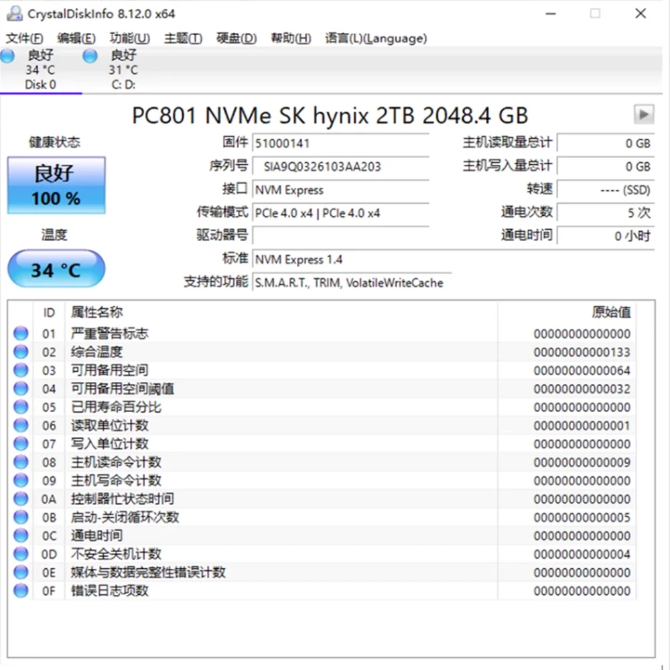The image size is (670, 670).
Task: Click the blue health circle above Disk 0
Action: [x=7, y=56]
